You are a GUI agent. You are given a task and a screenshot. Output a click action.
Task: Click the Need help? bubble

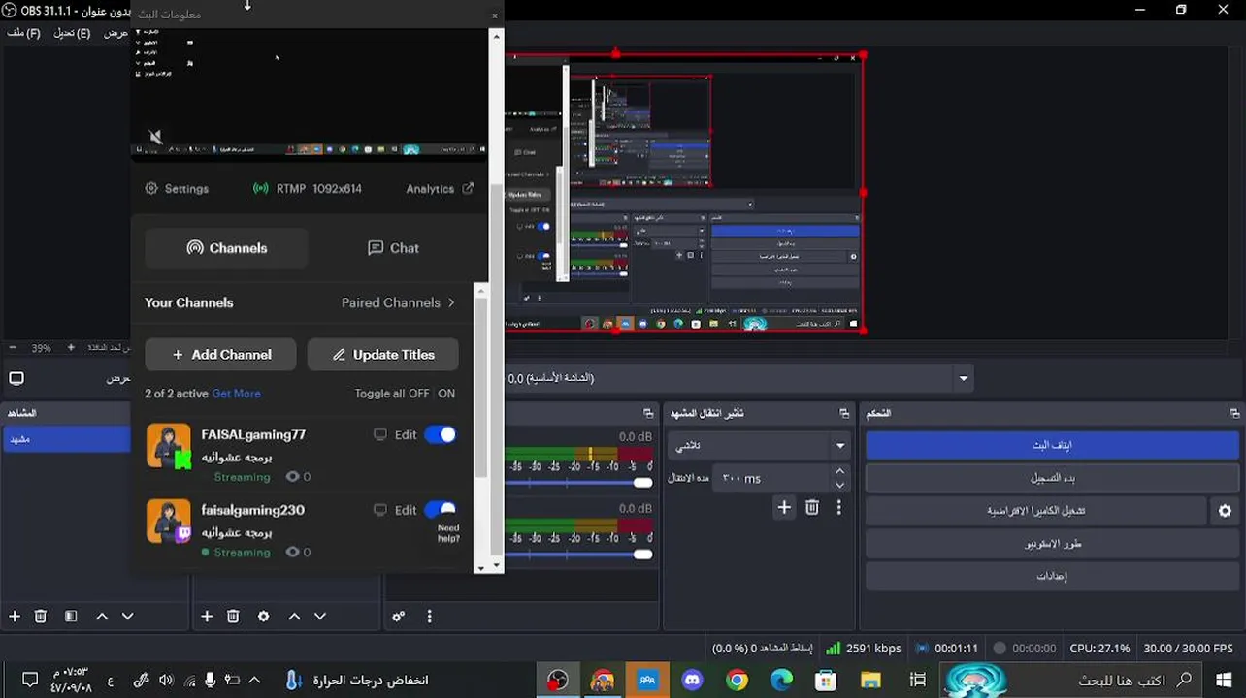448,533
